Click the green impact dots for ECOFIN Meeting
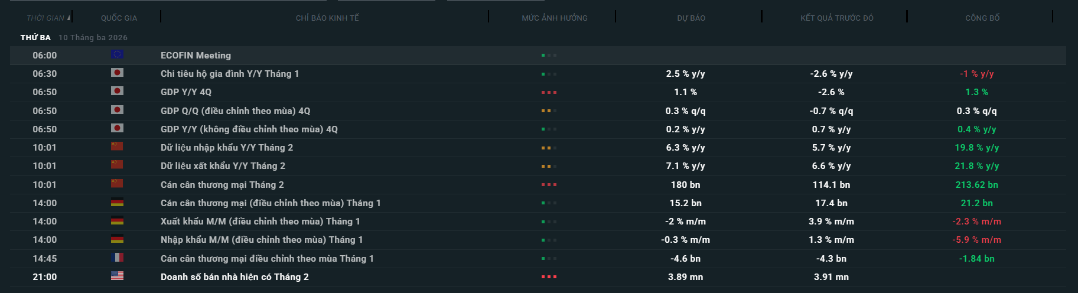This screenshot has height=293, width=1078. coord(549,56)
